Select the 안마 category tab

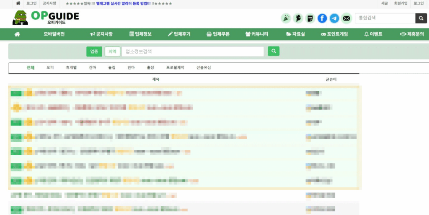131,67
